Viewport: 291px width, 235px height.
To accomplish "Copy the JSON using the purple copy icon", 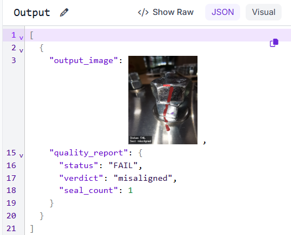I will pyautogui.click(x=274, y=43).
